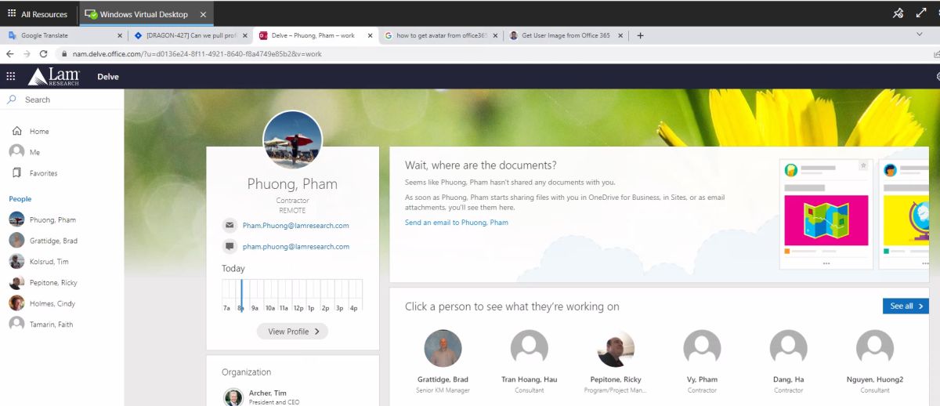Open Pepitone, Ricky's photo in people row
The image size is (940, 406).
click(x=616, y=348)
